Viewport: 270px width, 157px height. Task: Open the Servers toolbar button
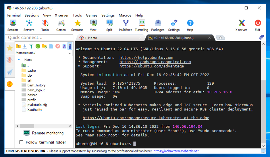point(29,26)
